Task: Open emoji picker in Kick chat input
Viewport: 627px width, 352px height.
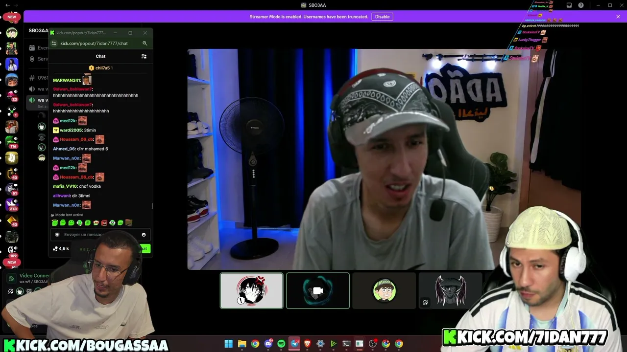Action: 144,235
